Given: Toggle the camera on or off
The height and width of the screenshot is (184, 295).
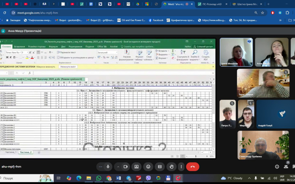Looking at the screenshot, I should tap(125, 167).
